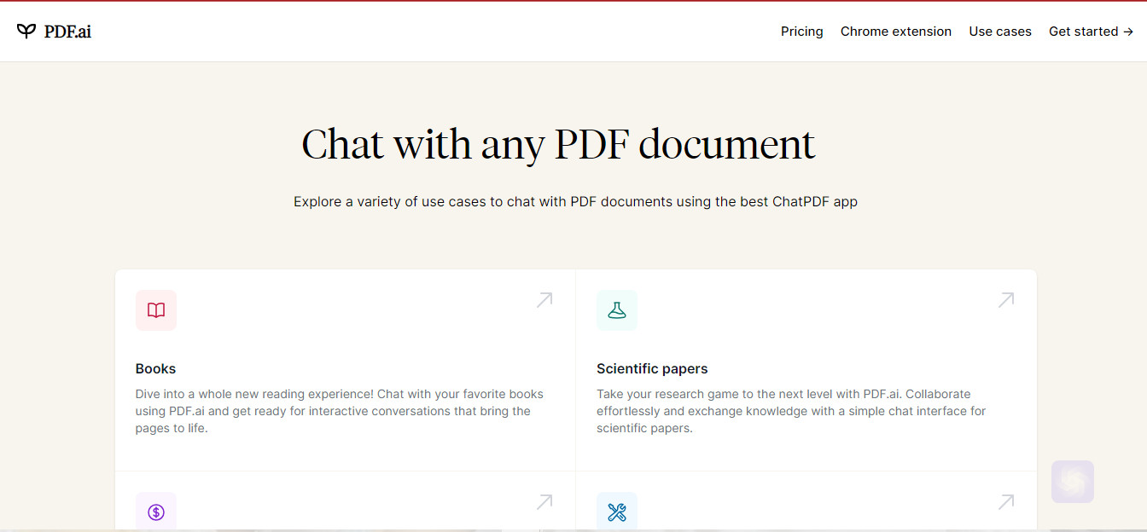Click the Books description starting 'Dive into'
This screenshot has width=1147, height=532.
pos(340,411)
